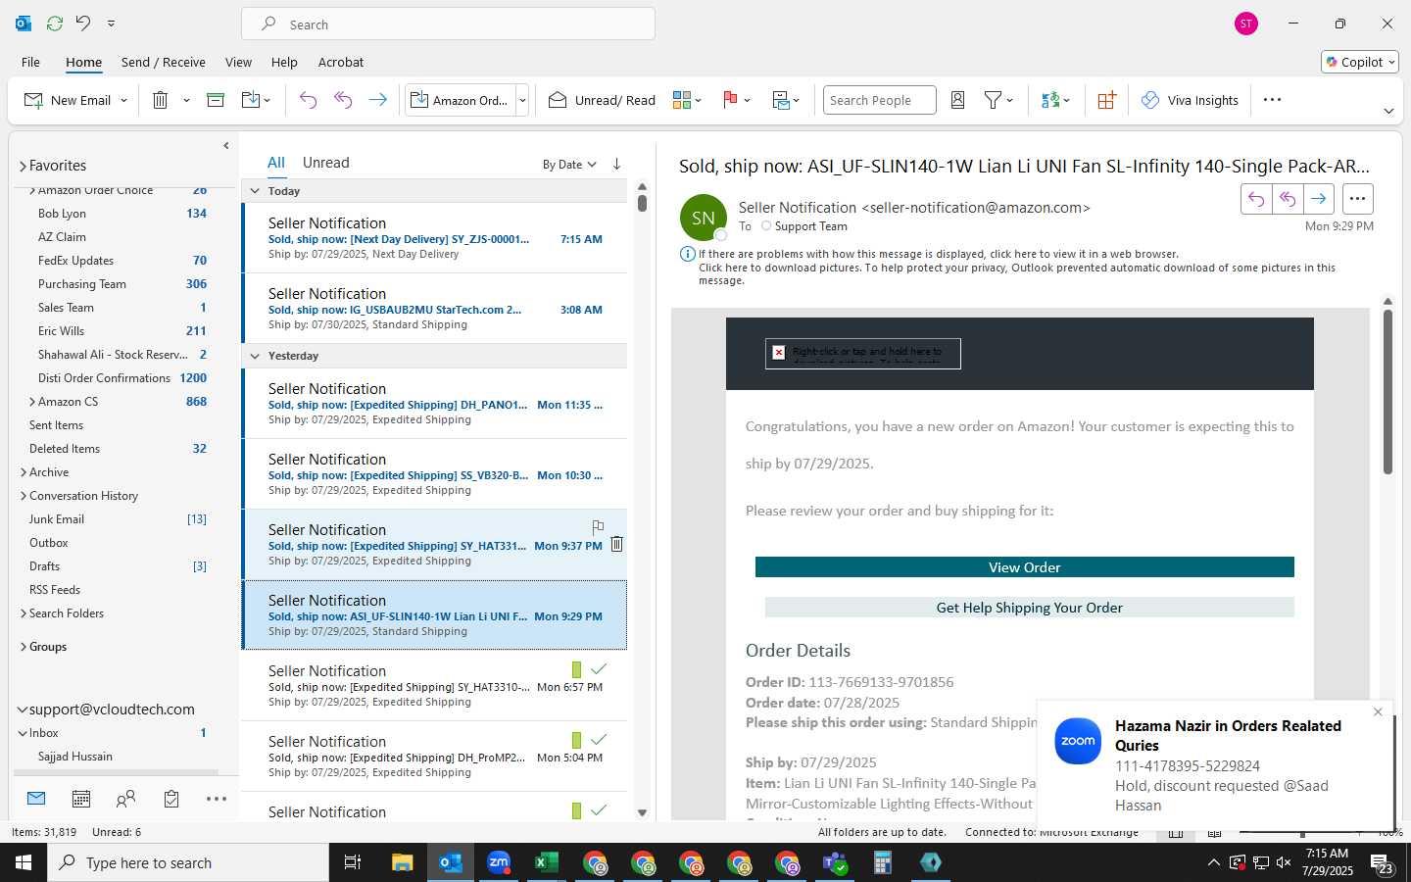Collapse the Yesterday message group
The height and width of the screenshot is (882, 1411).
tap(255, 356)
